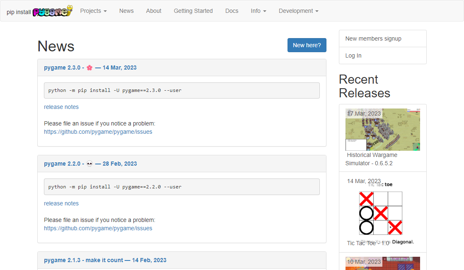Click the pygame logo in navbar
The image size is (464, 270).
pyautogui.click(x=52, y=11)
